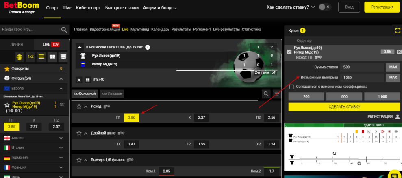Click the search magnifier above the markets list

(266, 94)
